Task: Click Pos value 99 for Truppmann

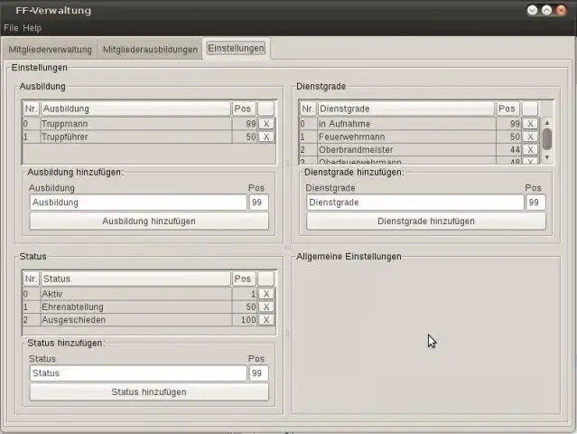Action: (245, 124)
